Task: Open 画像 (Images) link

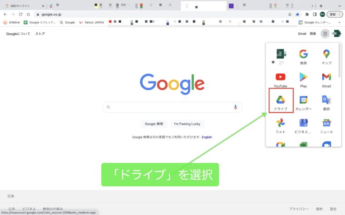Action: (x=313, y=33)
